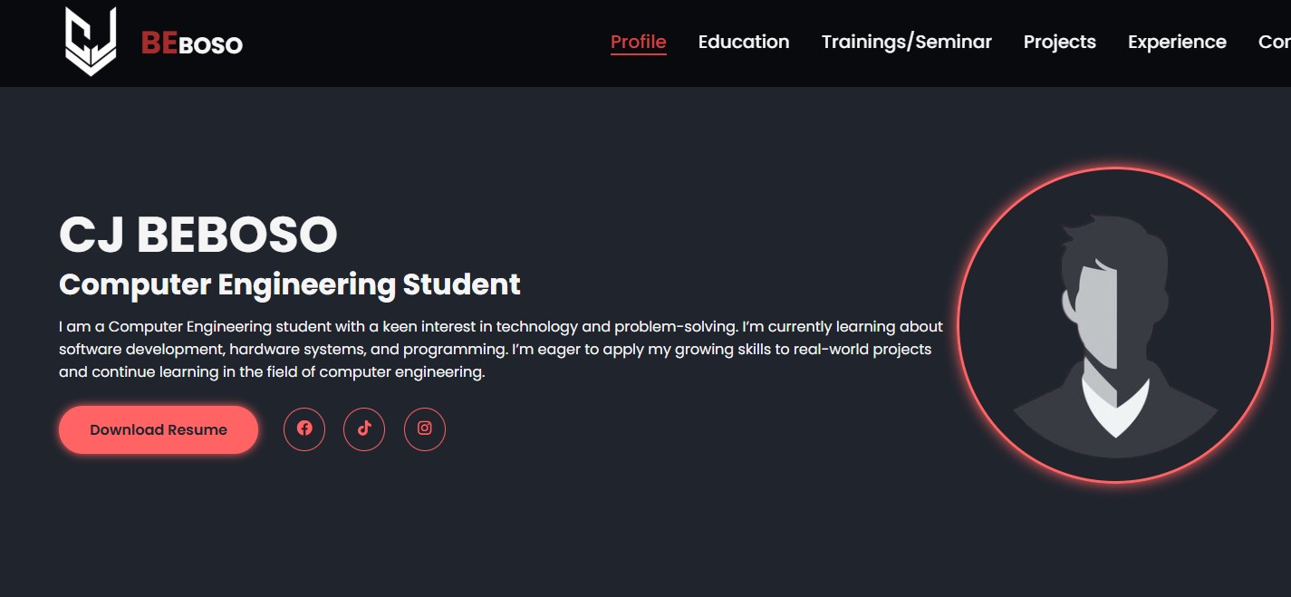The height and width of the screenshot is (597, 1291).
Task: Open the Trainings/Seminar nav link
Action: (x=907, y=42)
